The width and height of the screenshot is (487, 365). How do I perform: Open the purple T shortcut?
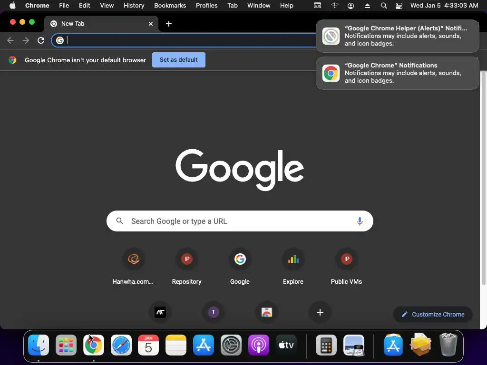[x=214, y=312]
